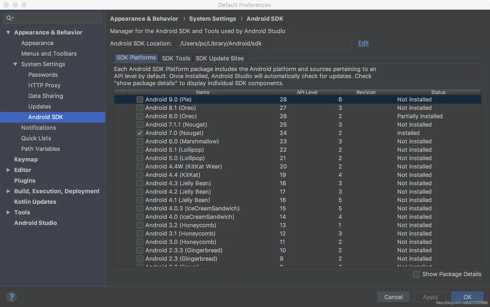The width and height of the screenshot is (490, 307).
Task: Open HTTP Proxy settings
Action: [44, 86]
